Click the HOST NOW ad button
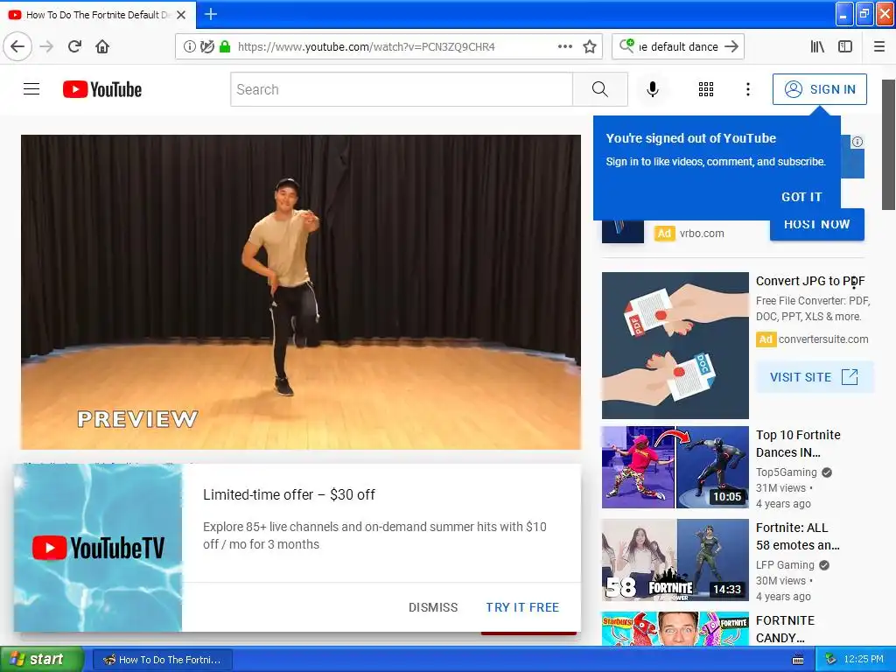 [816, 227]
